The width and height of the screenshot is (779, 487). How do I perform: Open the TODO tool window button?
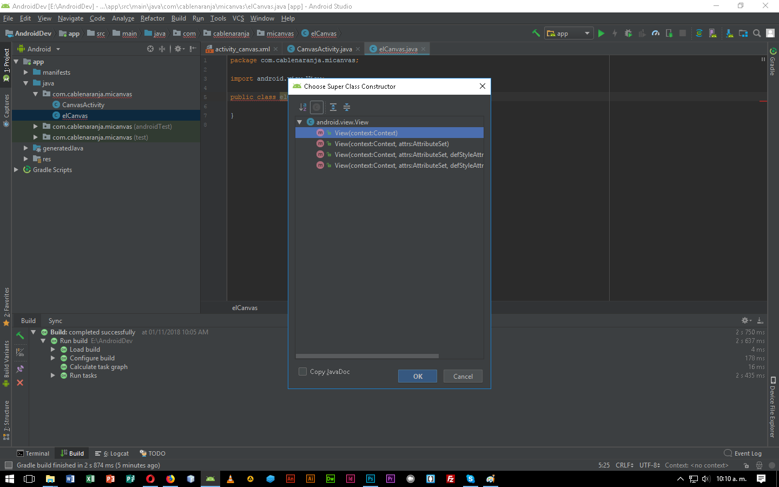153,453
